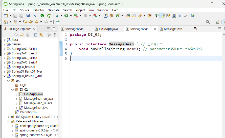Open Package Explorer View Menu dots
This screenshot has height=138, width=225.
click(x=55, y=35)
